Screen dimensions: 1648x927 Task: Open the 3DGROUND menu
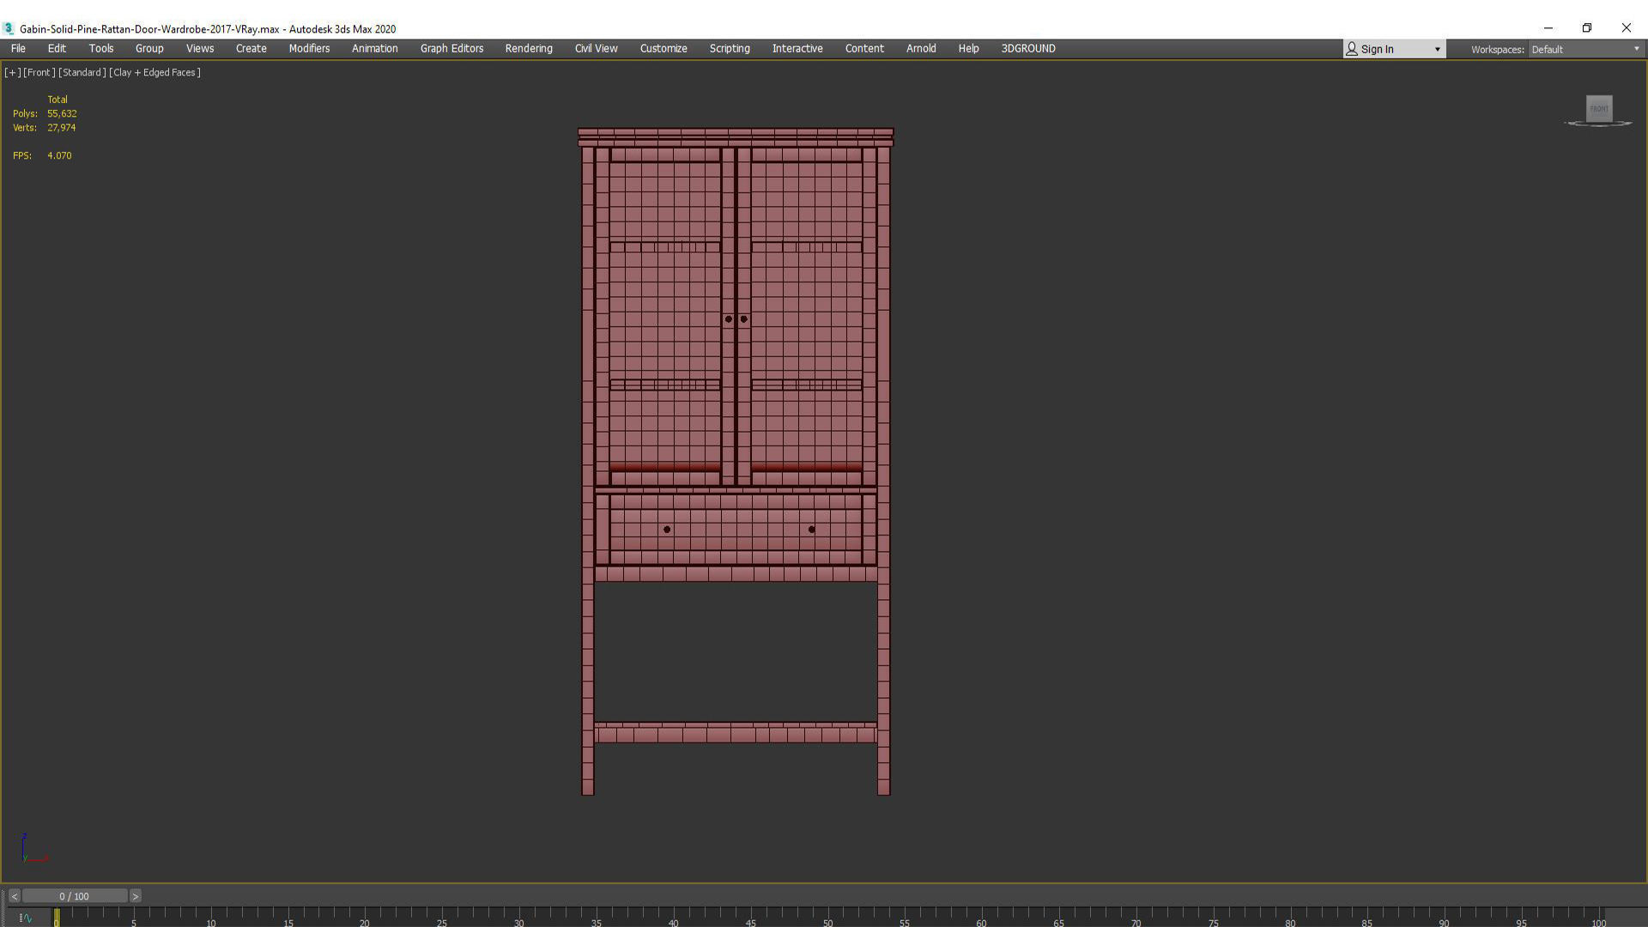pyautogui.click(x=1027, y=48)
